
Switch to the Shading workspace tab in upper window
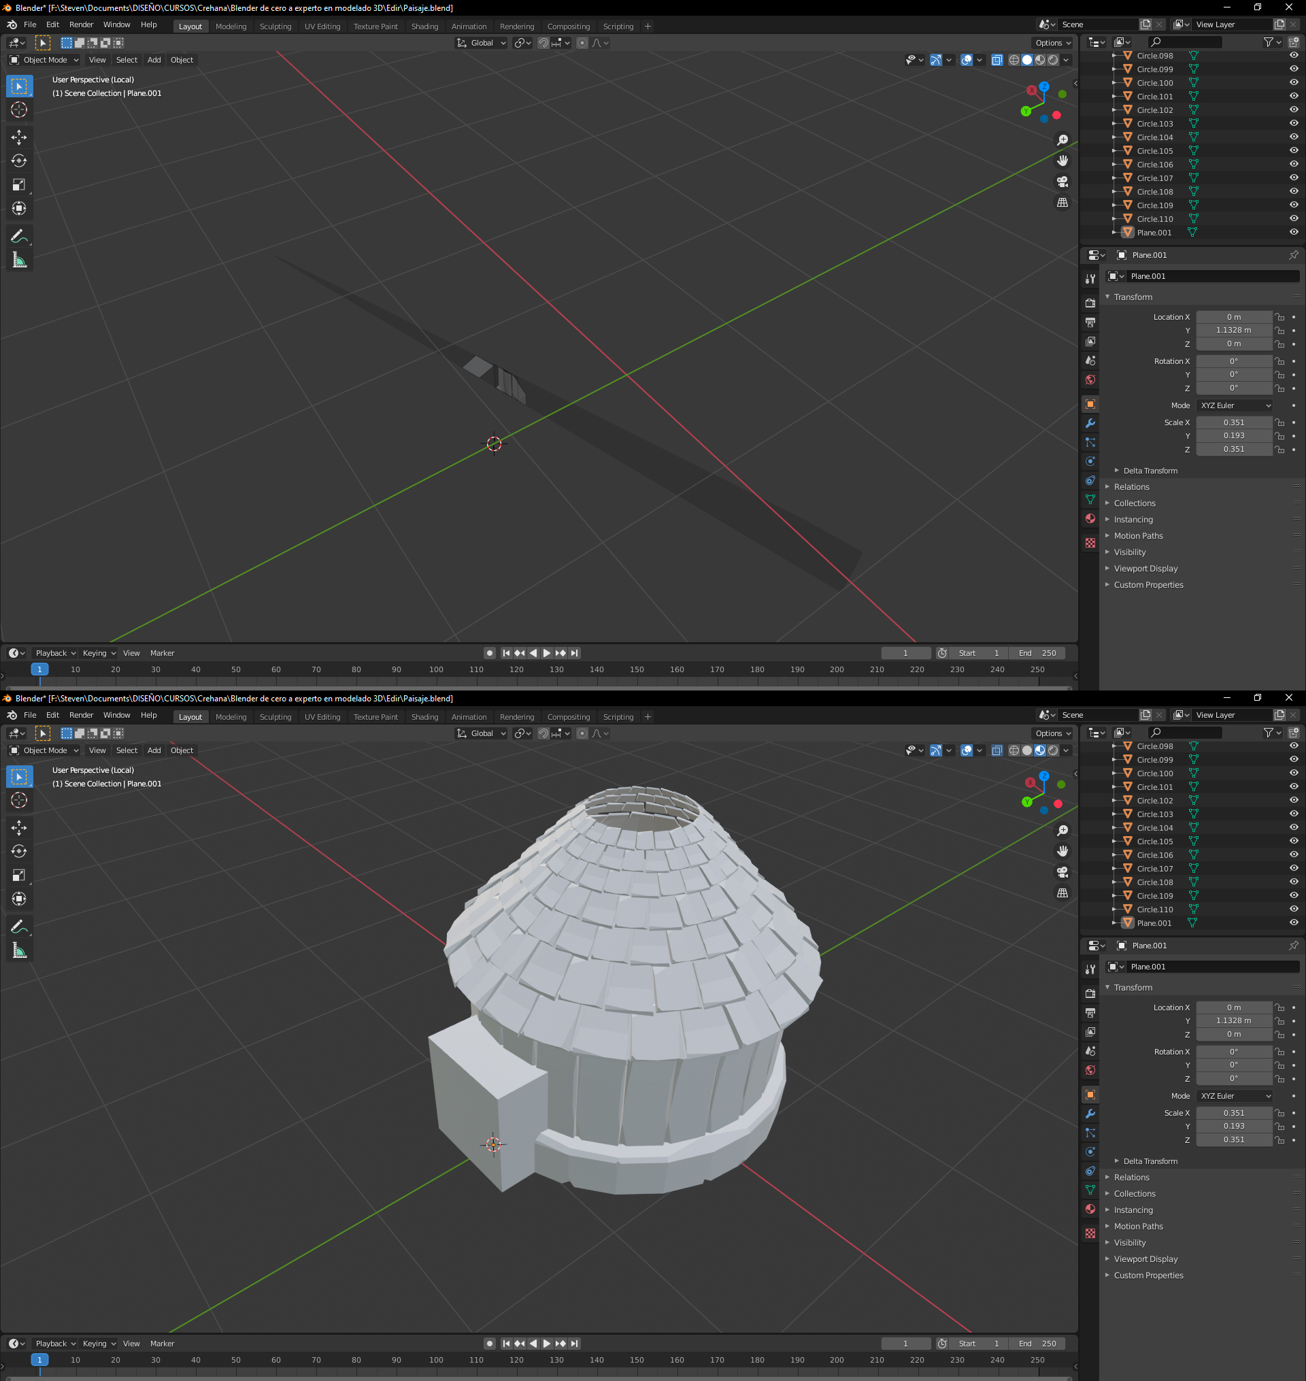click(424, 27)
